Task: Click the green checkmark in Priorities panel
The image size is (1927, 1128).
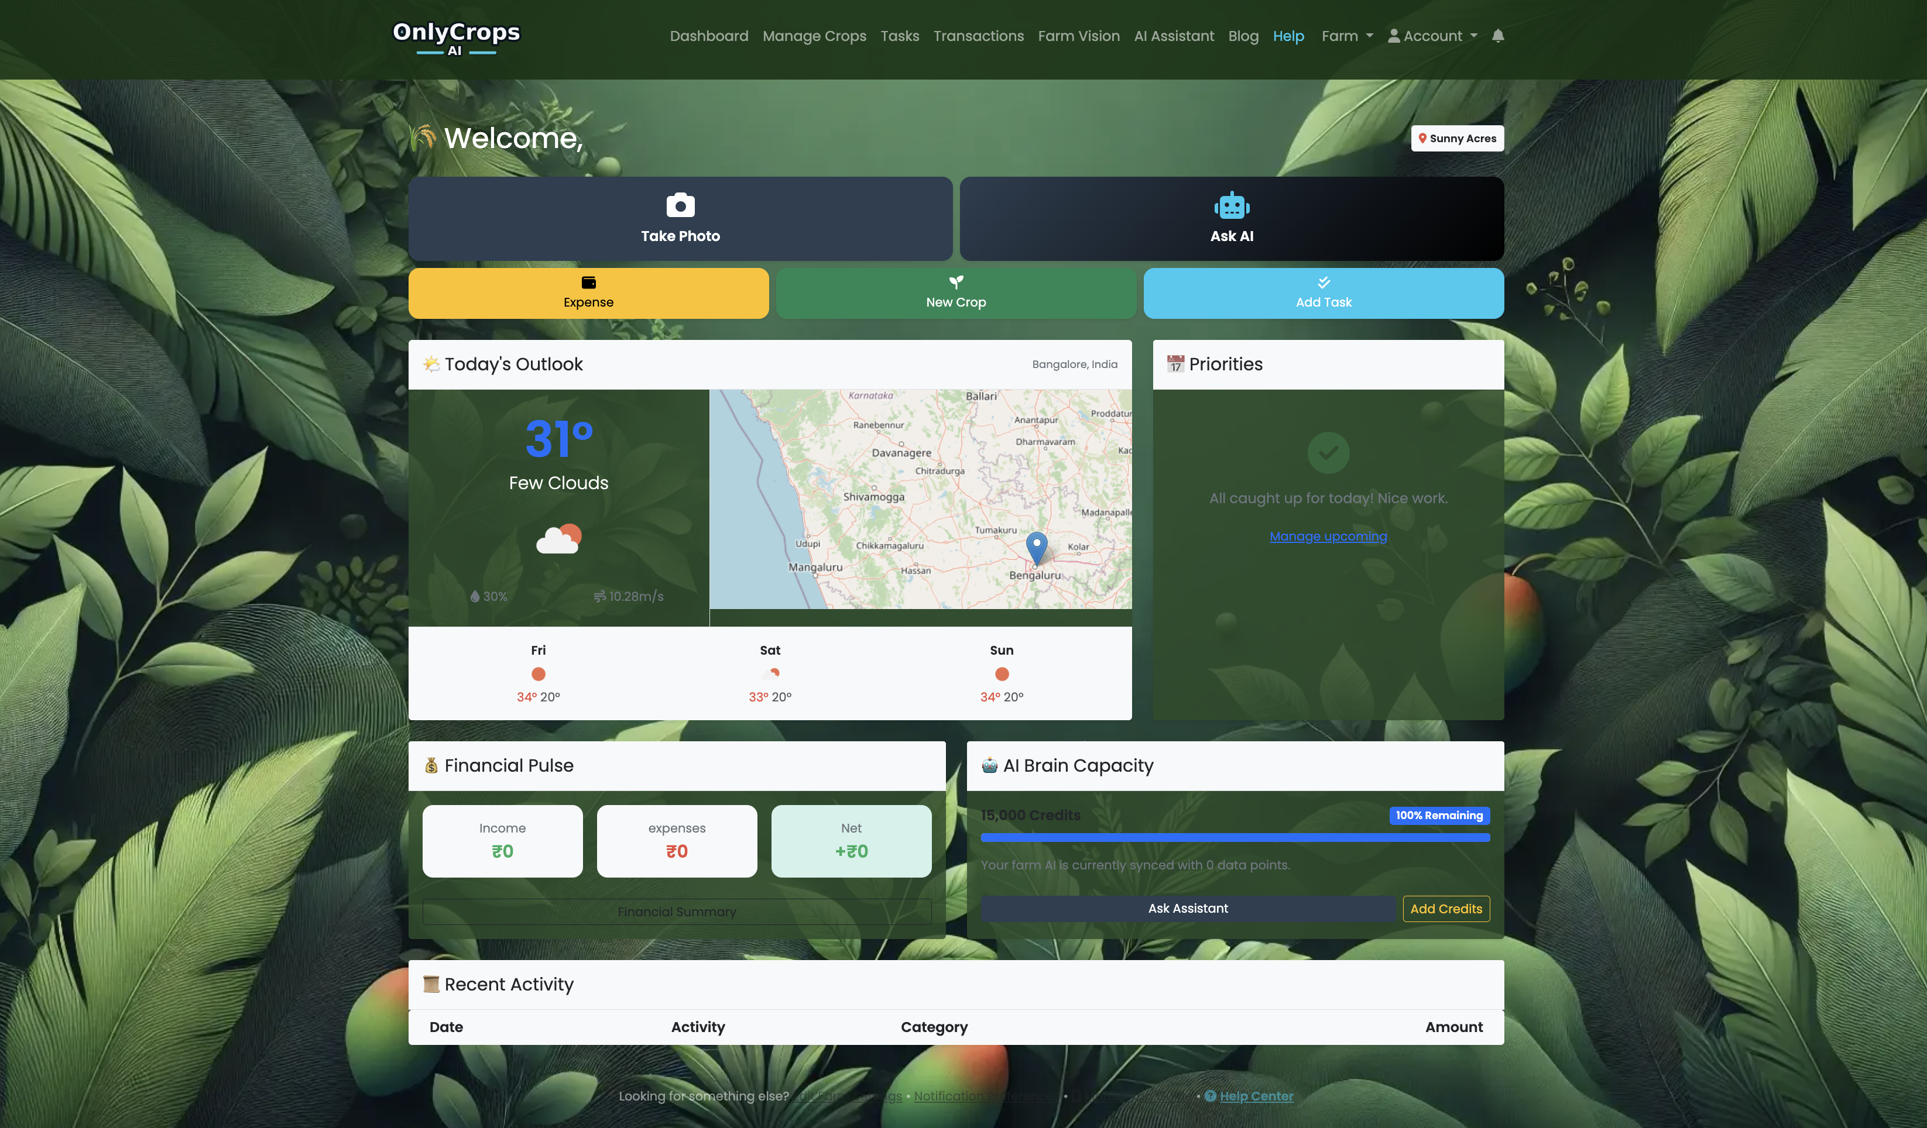Action: coord(1328,452)
